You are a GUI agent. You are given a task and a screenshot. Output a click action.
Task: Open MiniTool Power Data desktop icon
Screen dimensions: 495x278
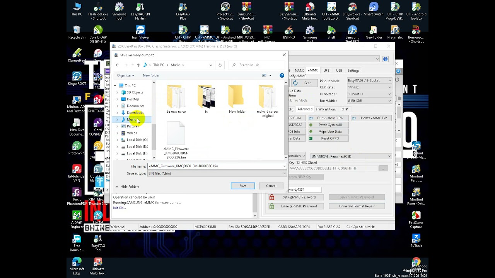click(416, 197)
